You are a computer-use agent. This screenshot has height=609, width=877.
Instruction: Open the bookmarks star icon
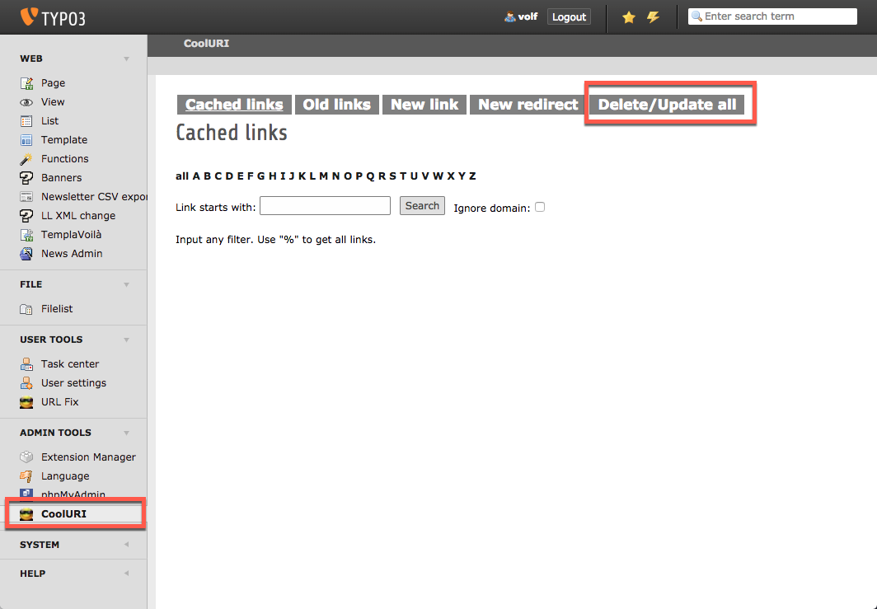click(629, 17)
